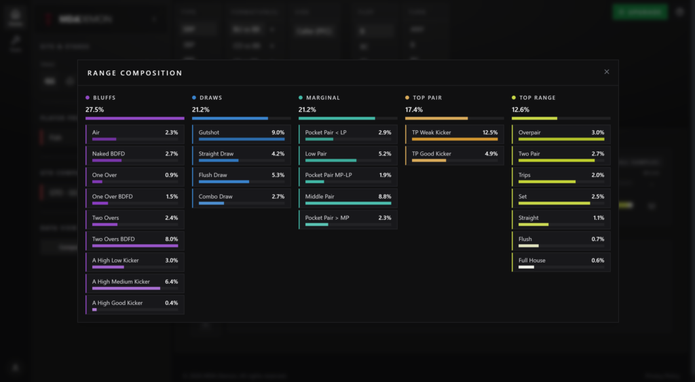Image resolution: width=695 pixels, height=382 pixels.
Task: Select the TP Good Kicker row
Action: click(455, 155)
